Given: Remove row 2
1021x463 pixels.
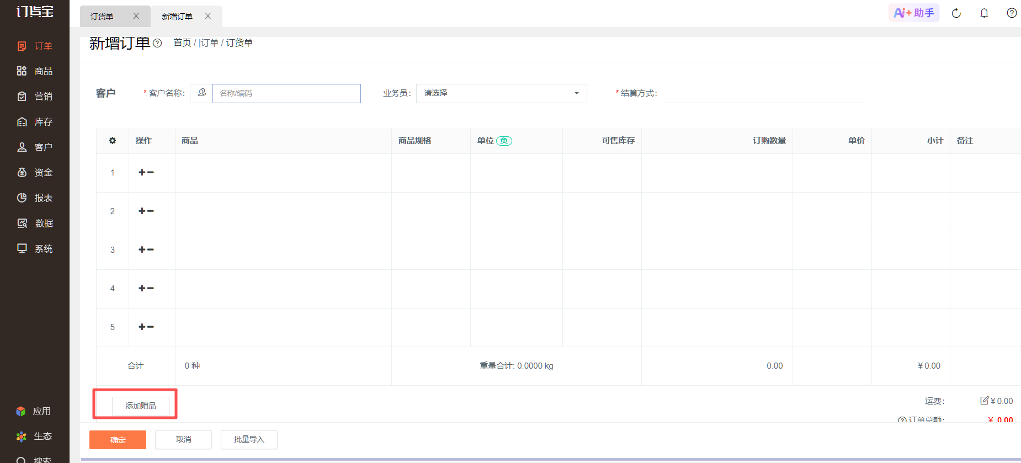Looking at the screenshot, I should (x=151, y=211).
